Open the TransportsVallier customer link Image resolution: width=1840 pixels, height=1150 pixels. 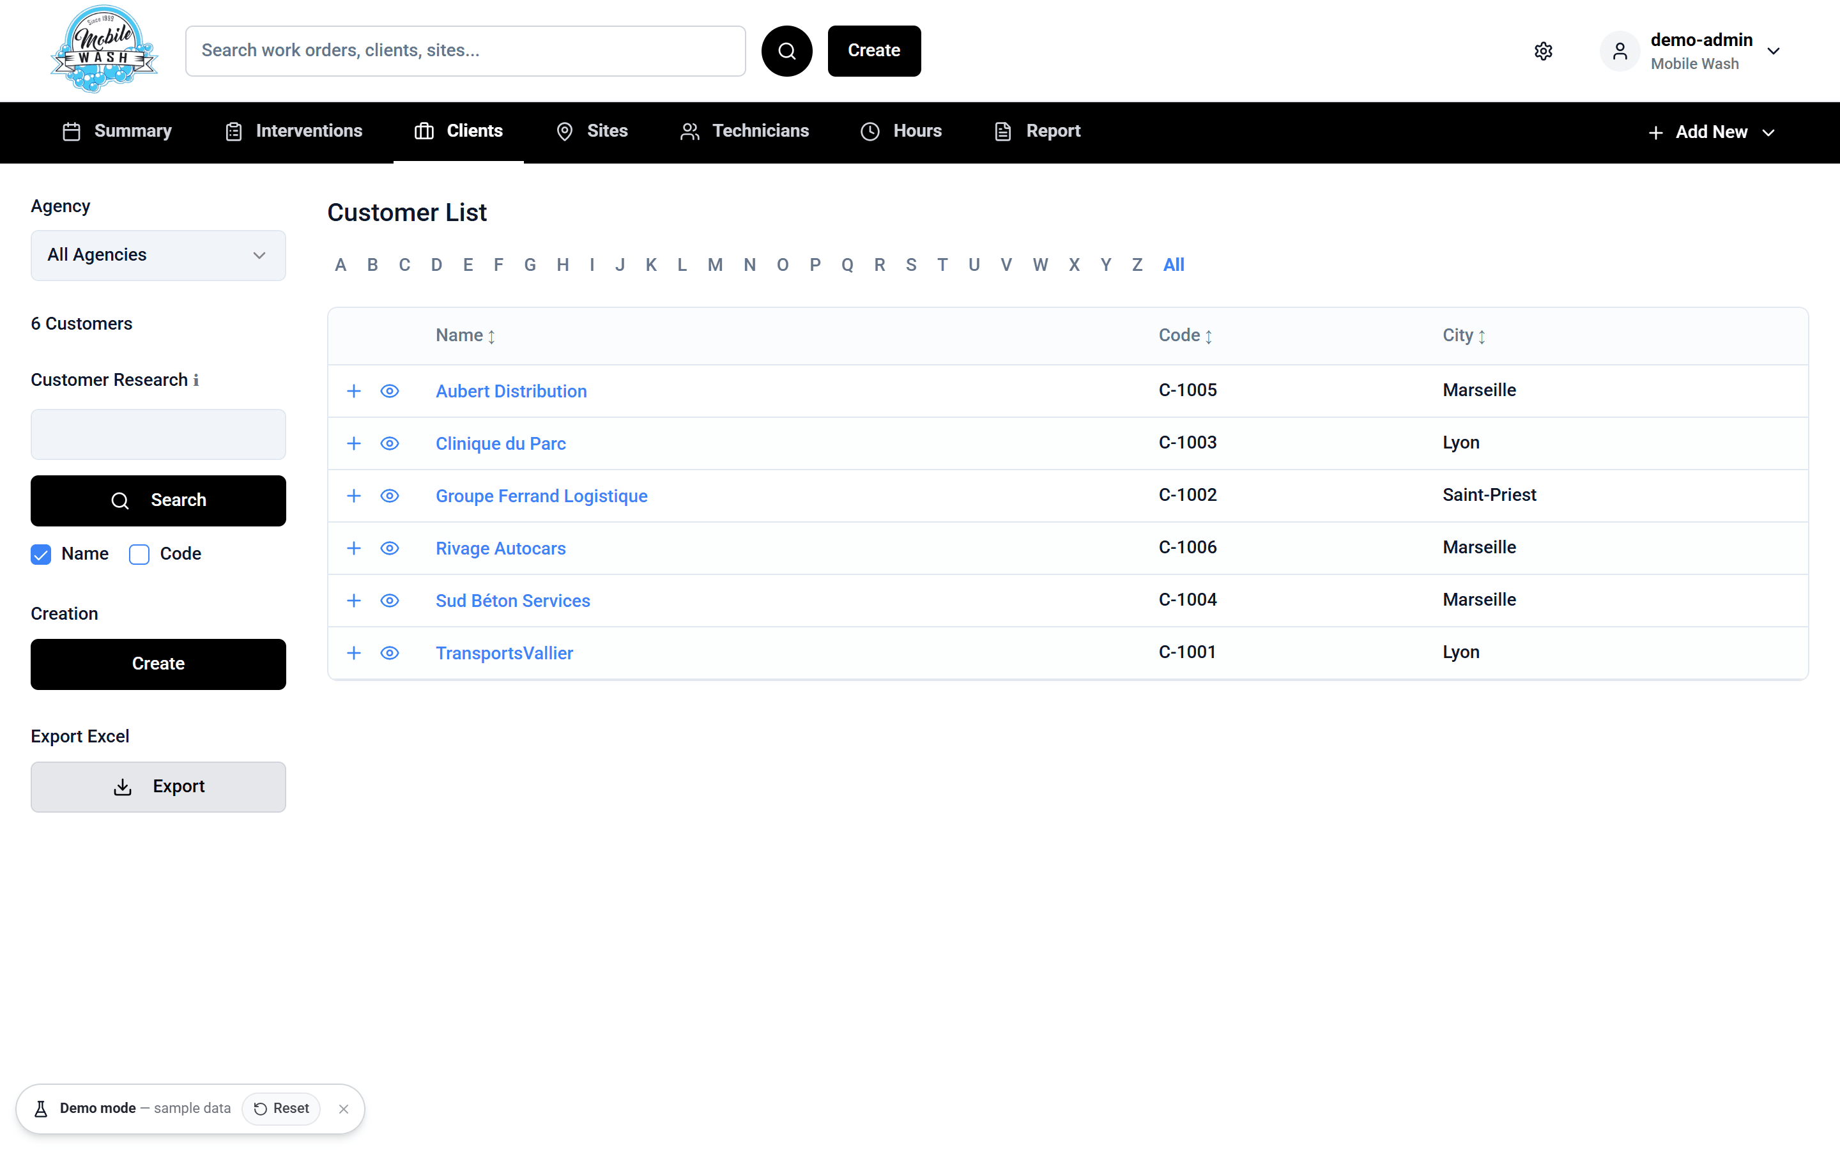(504, 654)
